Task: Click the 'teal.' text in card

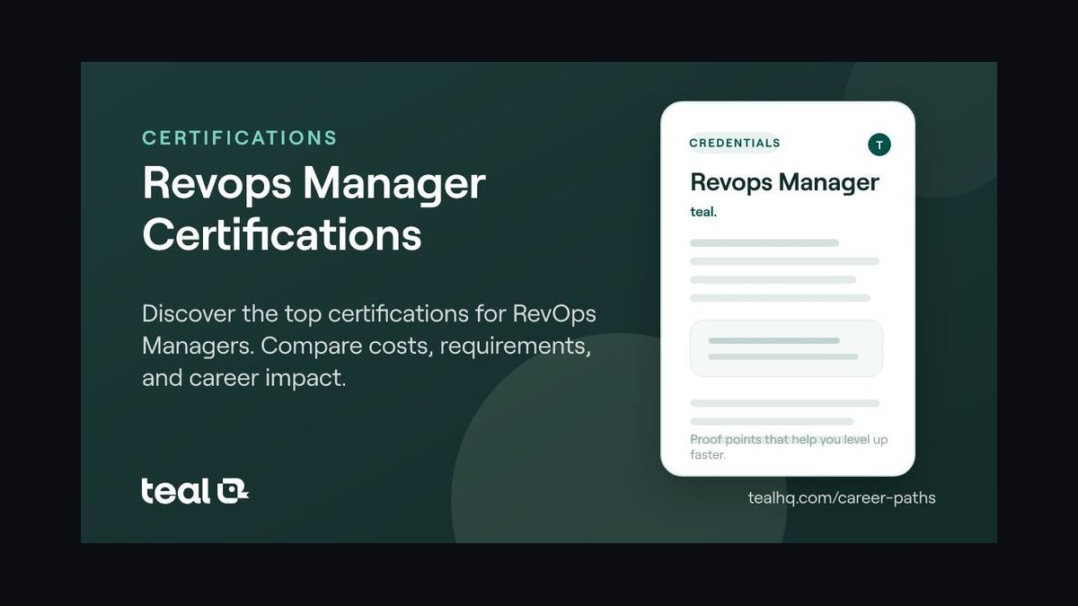Action: (703, 213)
